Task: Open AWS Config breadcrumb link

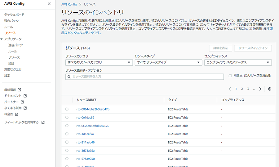Action: tap(69, 4)
